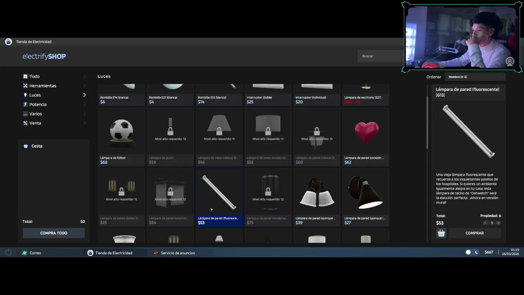Click the Luces lightbulb icon

(x=25, y=95)
